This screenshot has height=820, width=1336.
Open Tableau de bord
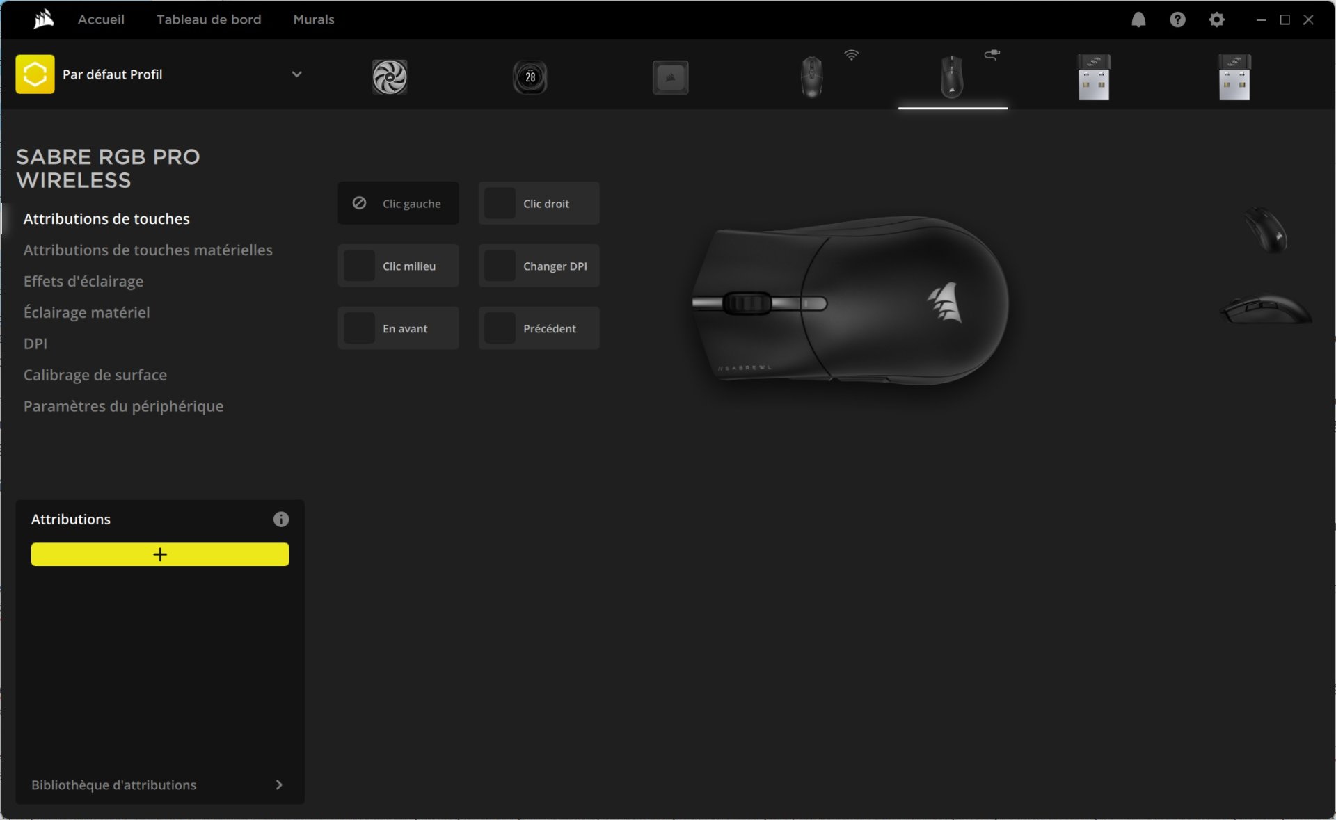click(209, 19)
